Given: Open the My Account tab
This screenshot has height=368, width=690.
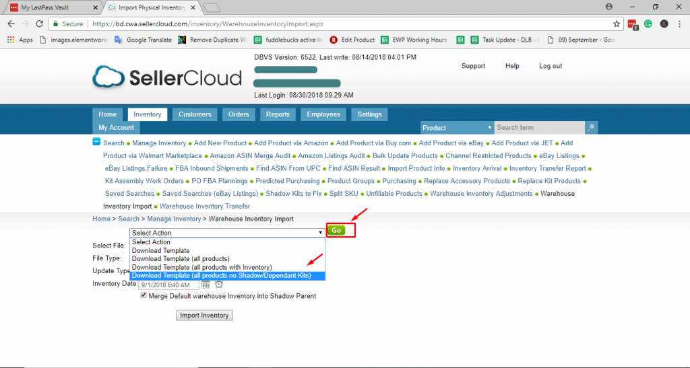Looking at the screenshot, I should 116,127.
